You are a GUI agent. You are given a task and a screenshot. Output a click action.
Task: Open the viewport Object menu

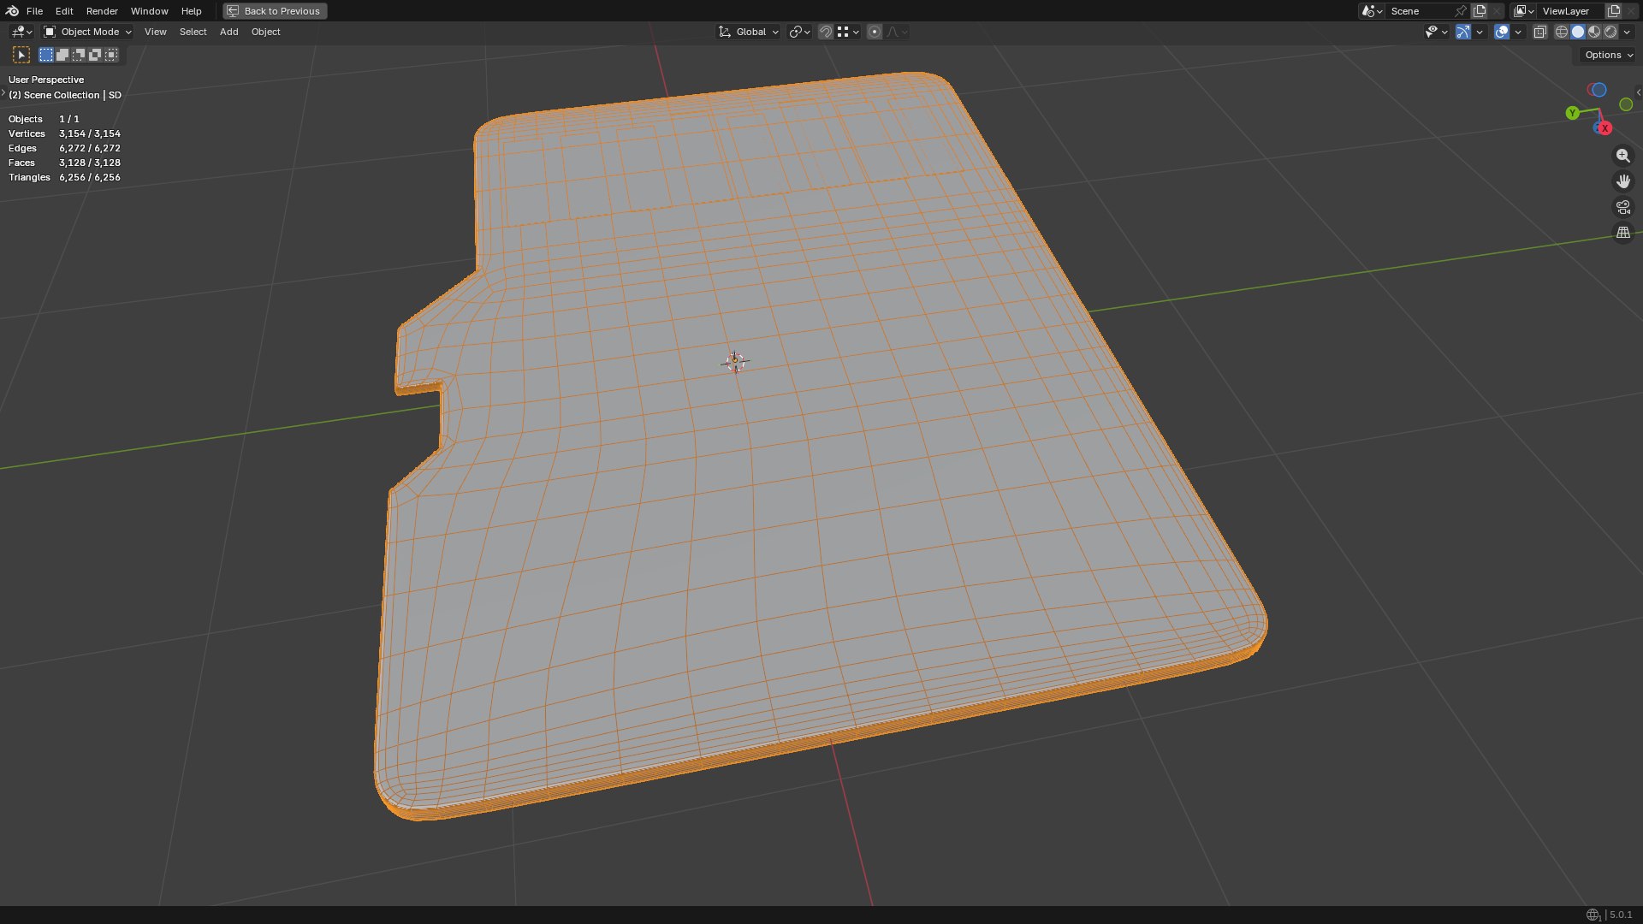pos(265,32)
